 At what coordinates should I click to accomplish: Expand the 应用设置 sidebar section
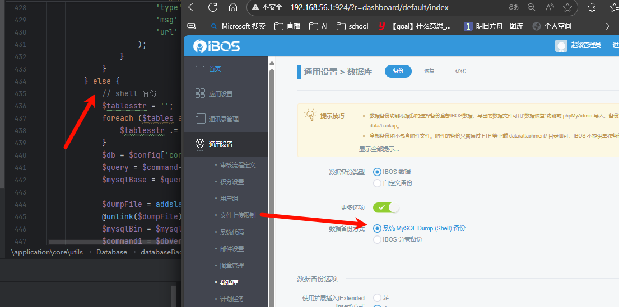(220, 94)
